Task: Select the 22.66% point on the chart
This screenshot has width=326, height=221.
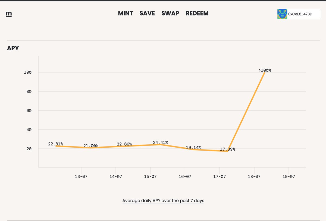Action: (x=124, y=144)
